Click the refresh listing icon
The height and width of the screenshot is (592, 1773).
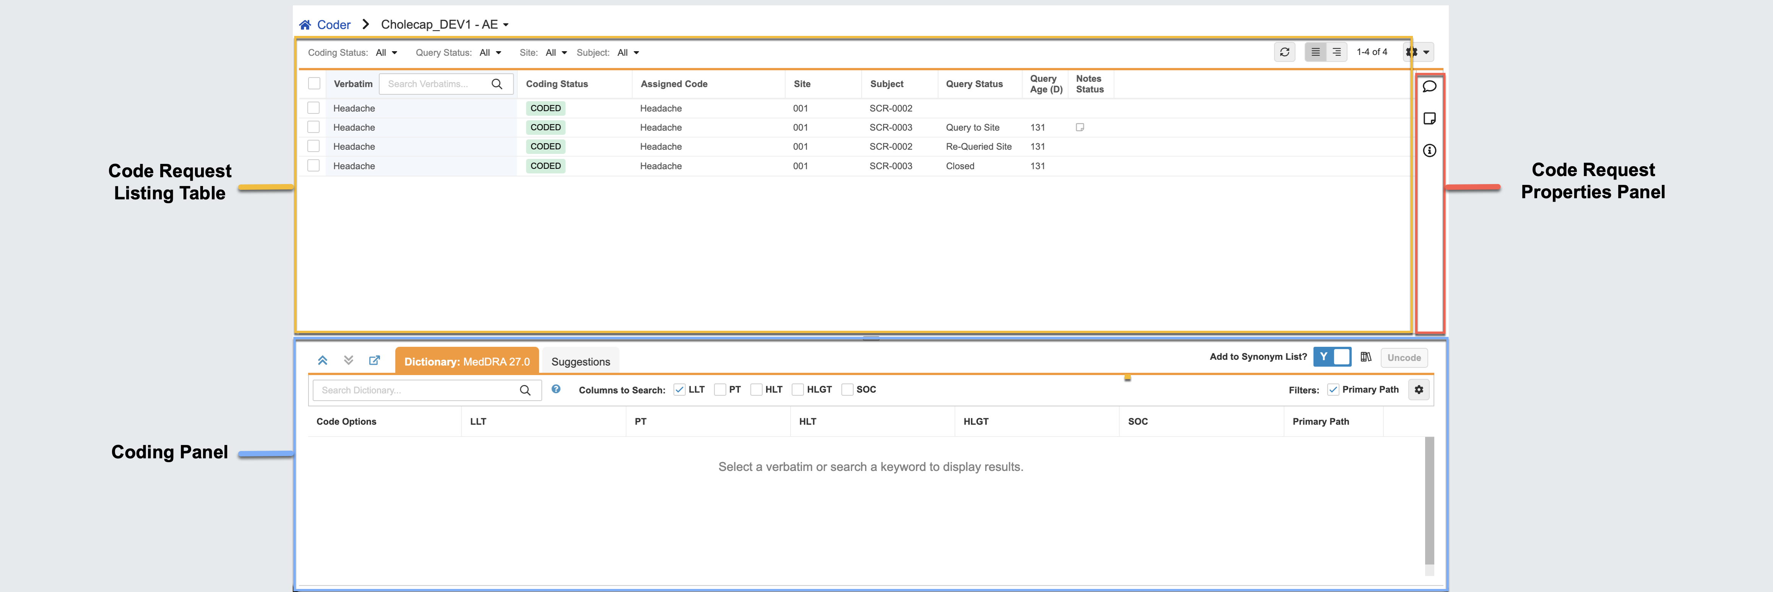(x=1284, y=52)
